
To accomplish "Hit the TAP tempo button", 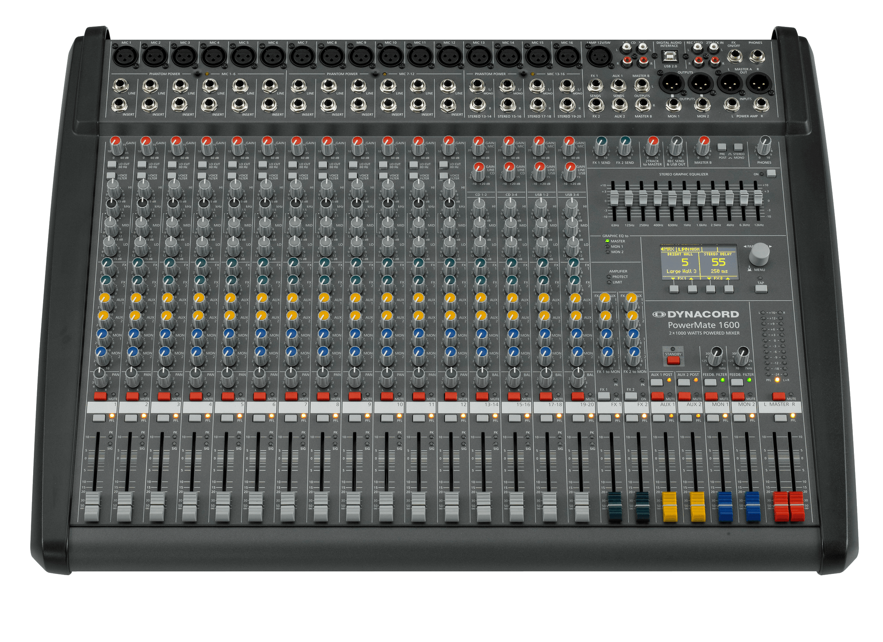I will tap(761, 289).
